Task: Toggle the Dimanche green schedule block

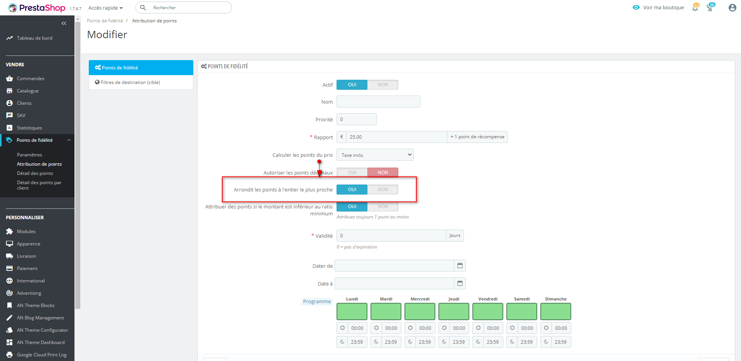Action: pos(556,312)
